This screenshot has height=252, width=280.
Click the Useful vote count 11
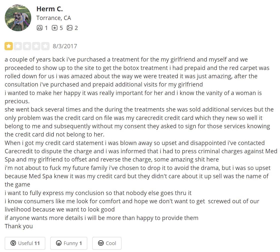37,243
